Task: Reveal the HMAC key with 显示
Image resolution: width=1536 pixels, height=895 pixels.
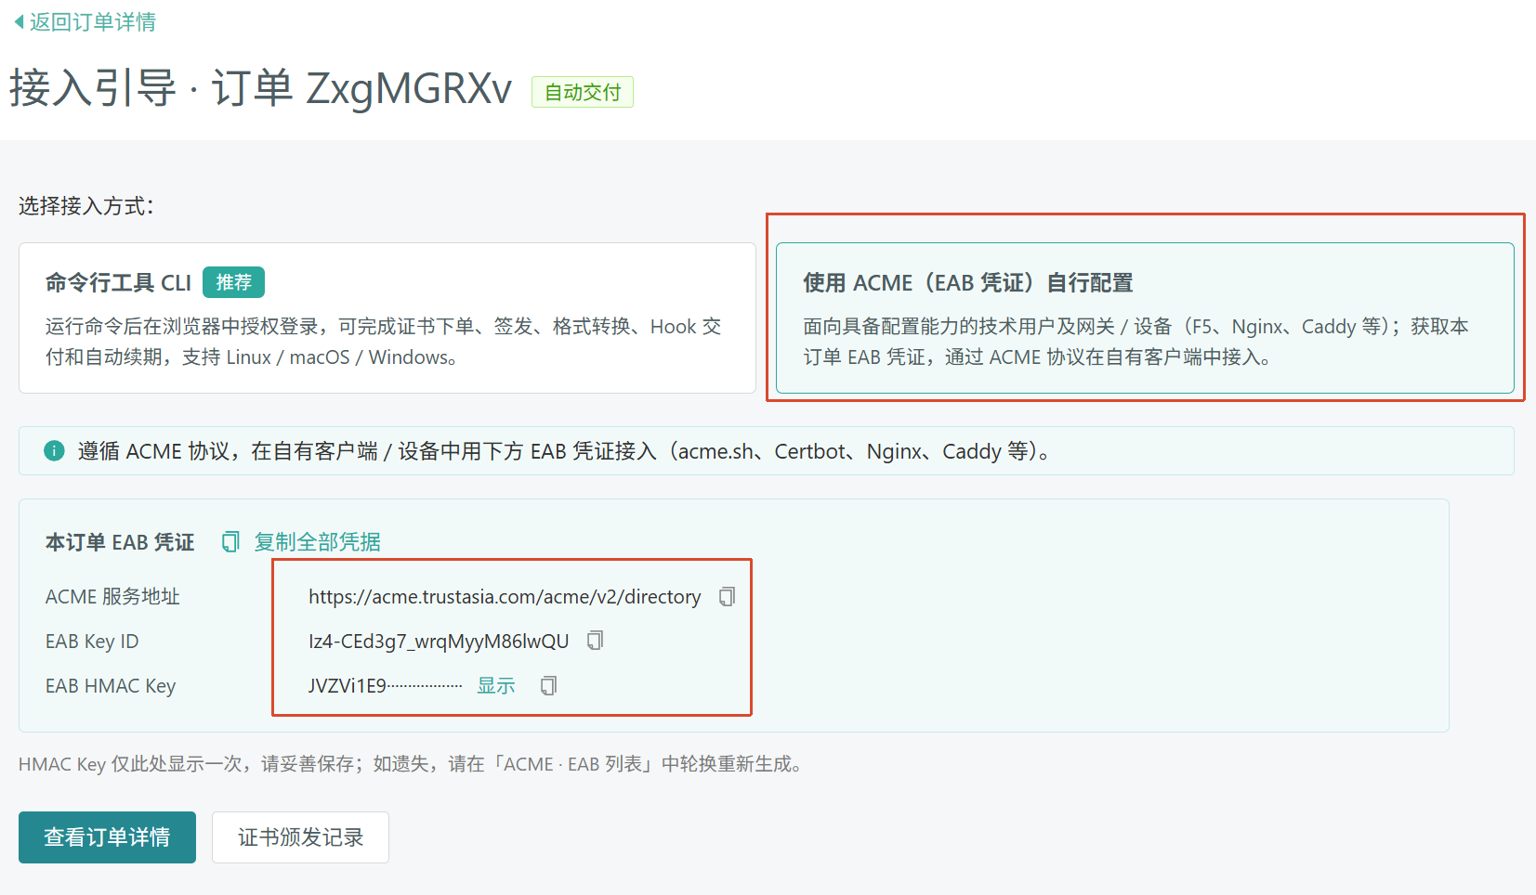Action: (496, 685)
